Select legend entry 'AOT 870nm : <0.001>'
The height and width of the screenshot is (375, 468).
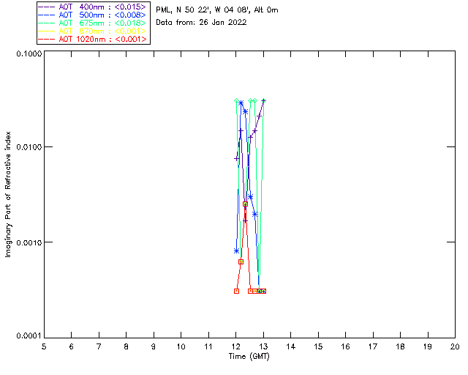coord(102,31)
